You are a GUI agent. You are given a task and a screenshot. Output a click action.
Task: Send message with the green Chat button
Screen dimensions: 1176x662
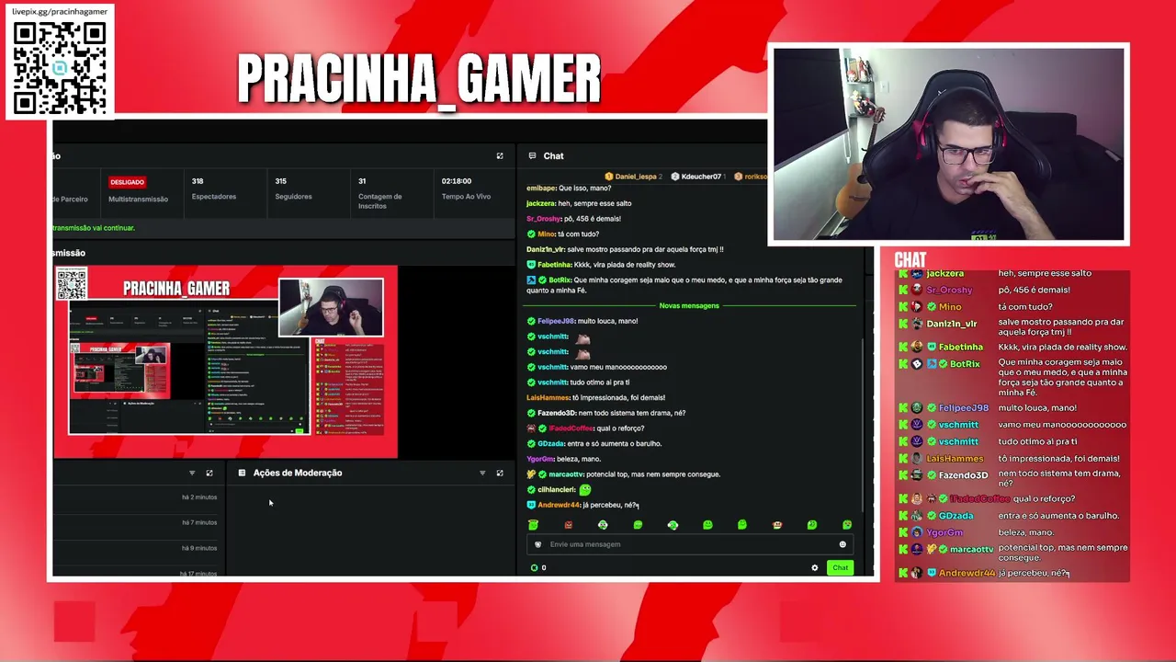[x=840, y=568]
